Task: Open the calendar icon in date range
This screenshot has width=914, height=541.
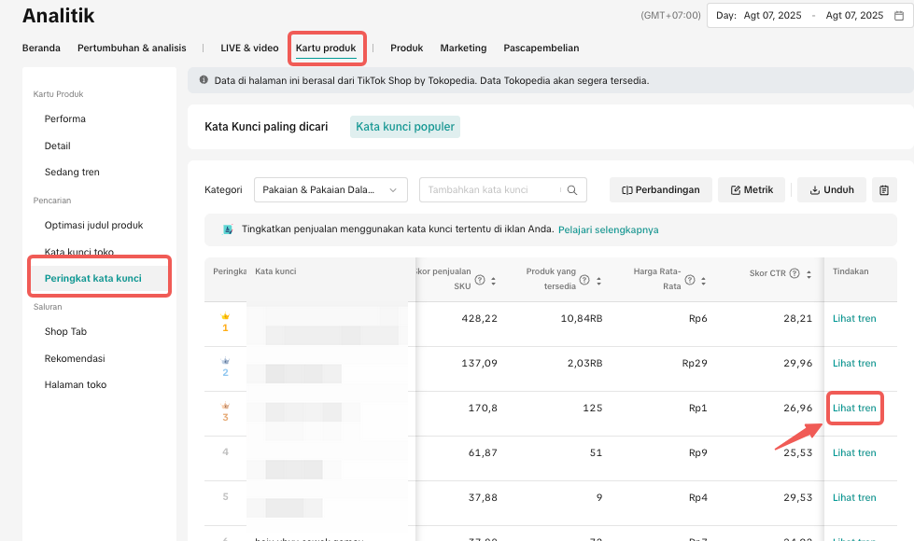Action: pyautogui.click(x=899, y=16)
